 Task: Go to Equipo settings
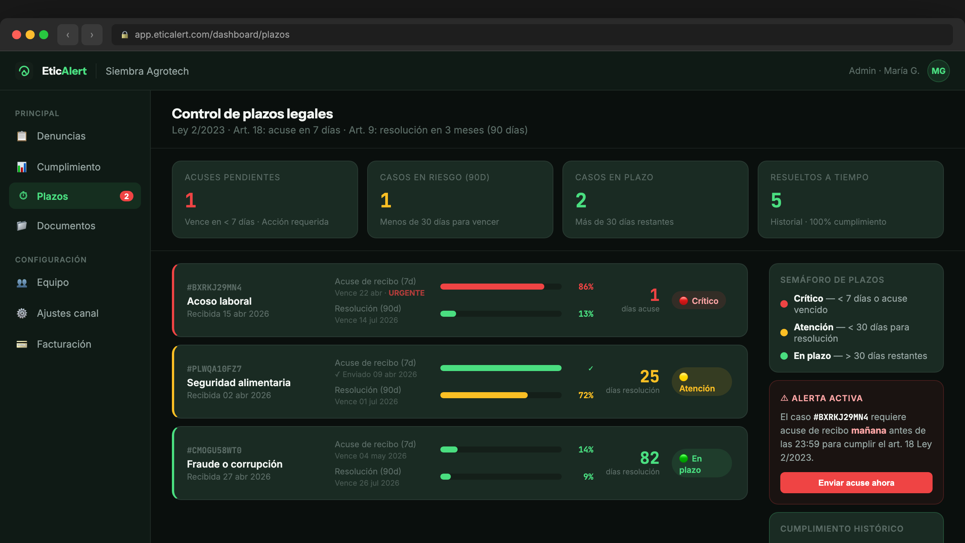tap(75, 282)
